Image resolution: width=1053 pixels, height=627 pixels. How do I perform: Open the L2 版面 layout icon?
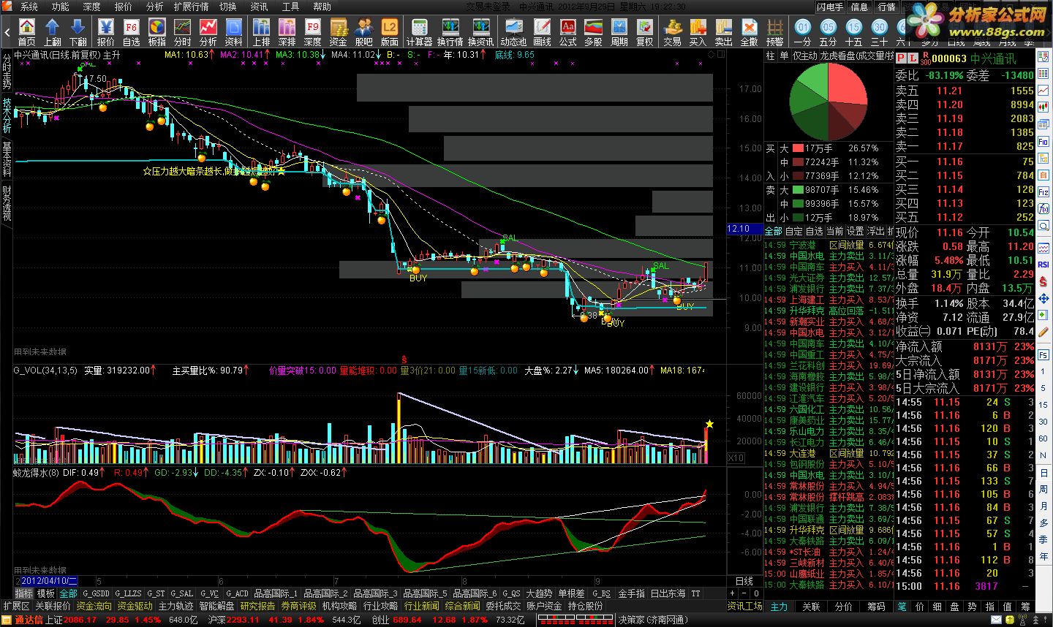[x=389, y=32]
